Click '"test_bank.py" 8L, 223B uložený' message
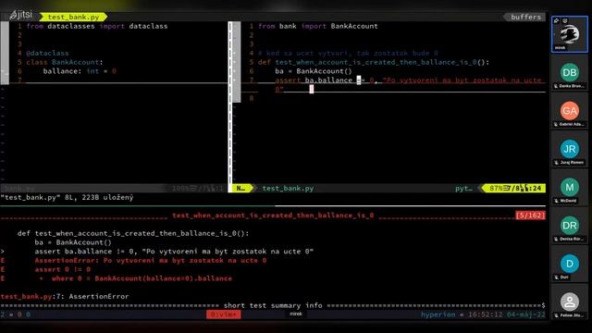 (x=67, y=197)
